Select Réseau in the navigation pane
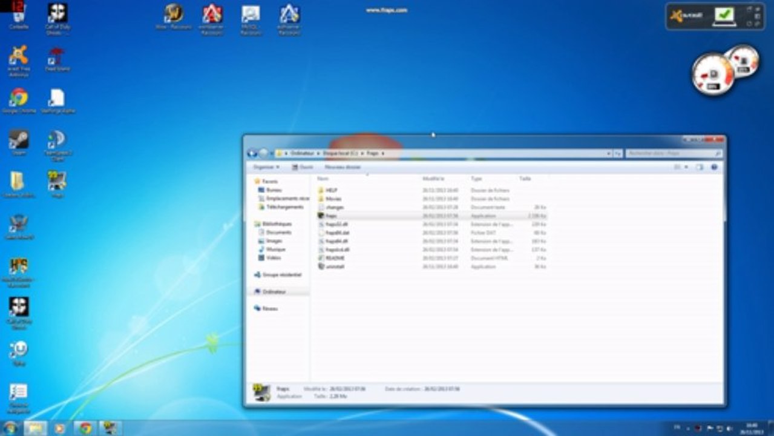Viewport: 774px width, 436px height. (266, 308)
